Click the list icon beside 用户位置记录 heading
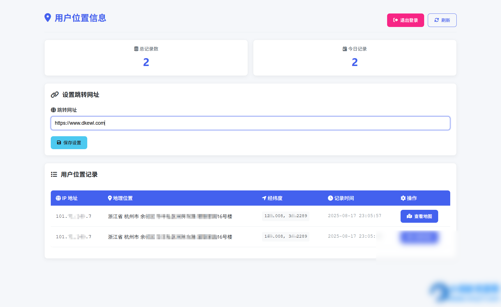Viewport: 501px width, 307px height. [x=54, y=174]
